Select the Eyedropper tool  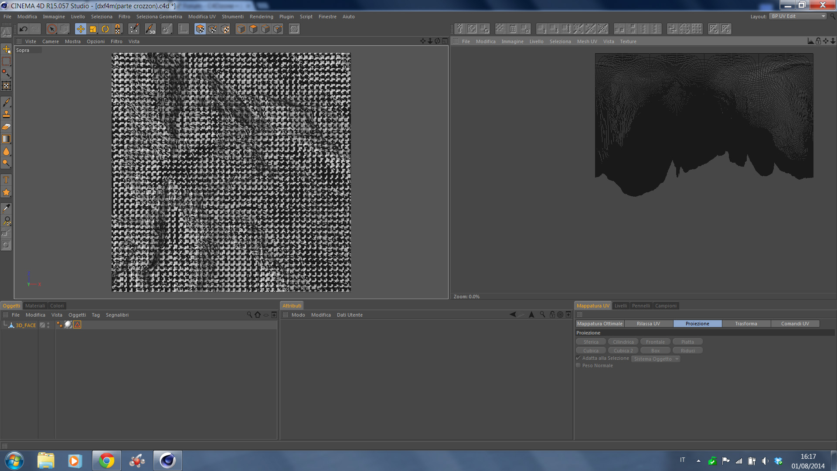[x=6, y=208]
